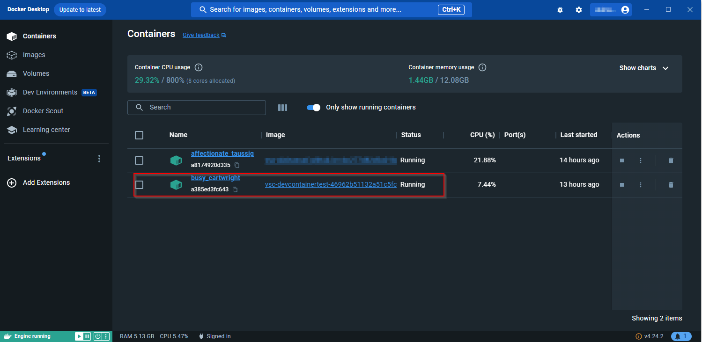Stop the busy_cartwright container
The height and width of the screenshot is (342, 702).
click(x=622, y=185)
